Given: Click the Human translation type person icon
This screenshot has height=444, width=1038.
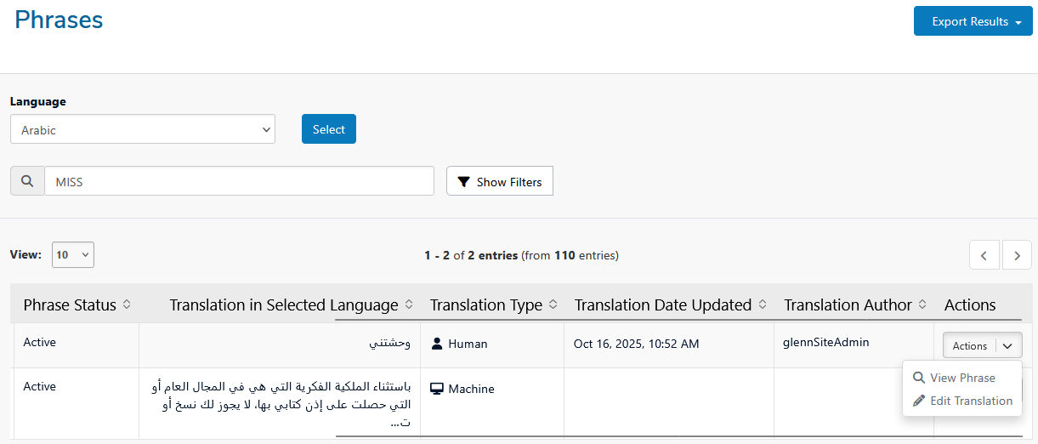Looking at the screenshot, I should point(437,344).
